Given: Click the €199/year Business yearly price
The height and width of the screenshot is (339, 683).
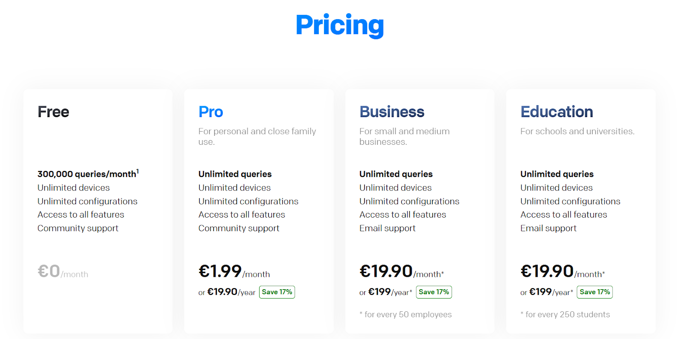Looking at the screenshot, I should [389, 292].
